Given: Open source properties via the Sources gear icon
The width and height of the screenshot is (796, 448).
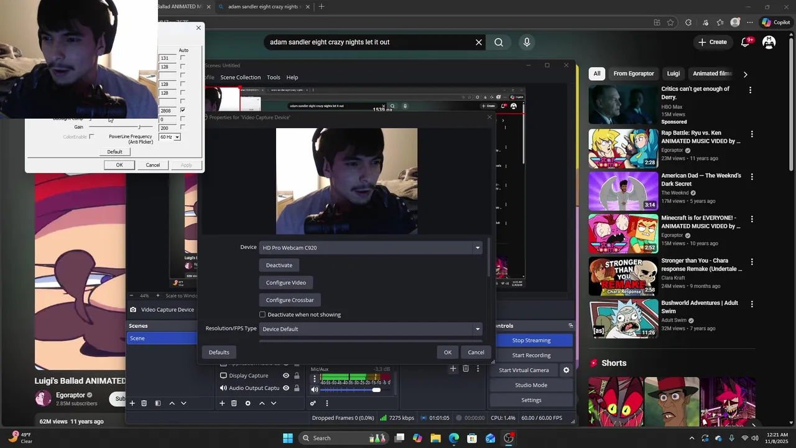Looking at the screenshot, I should click(248, 403).
